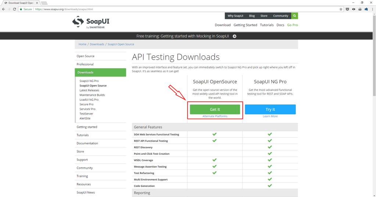Open LoadUI NG Pro sidebar link
Screen dimensions: 376x197
point(89,100)
